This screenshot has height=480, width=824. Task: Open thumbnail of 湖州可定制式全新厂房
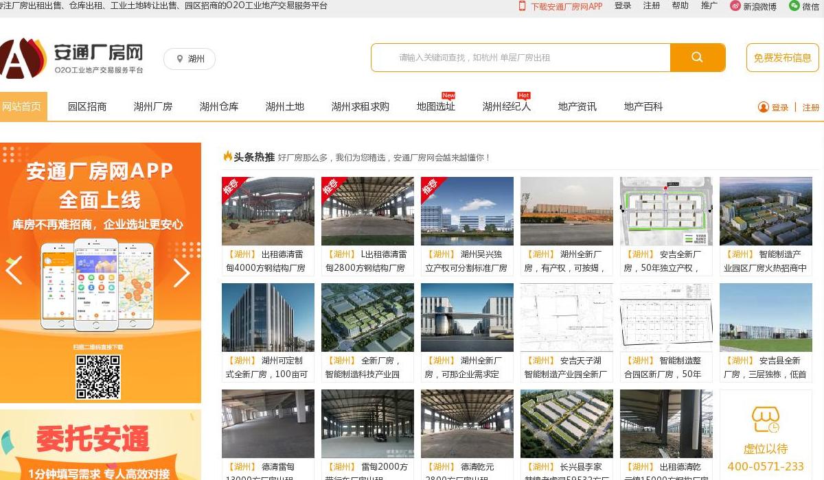[268, 317]
